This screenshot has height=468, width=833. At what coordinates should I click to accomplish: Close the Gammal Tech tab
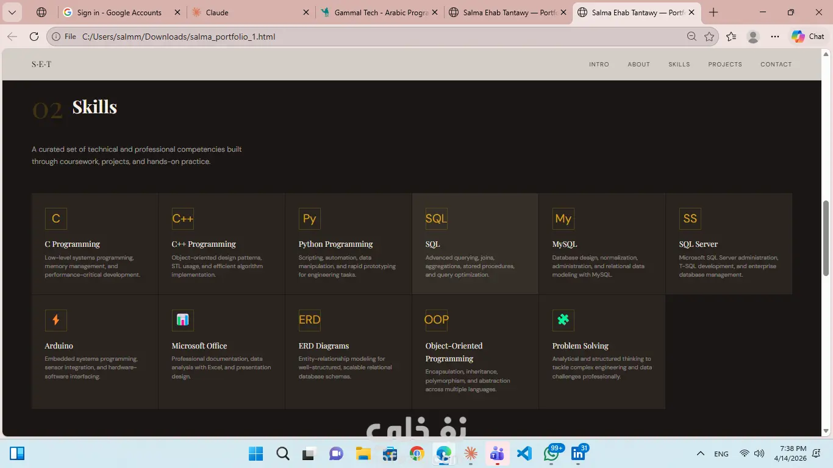pos(435,12)
